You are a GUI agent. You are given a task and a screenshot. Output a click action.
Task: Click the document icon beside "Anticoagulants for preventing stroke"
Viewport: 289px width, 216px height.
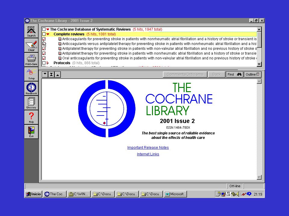coord(60,39)
